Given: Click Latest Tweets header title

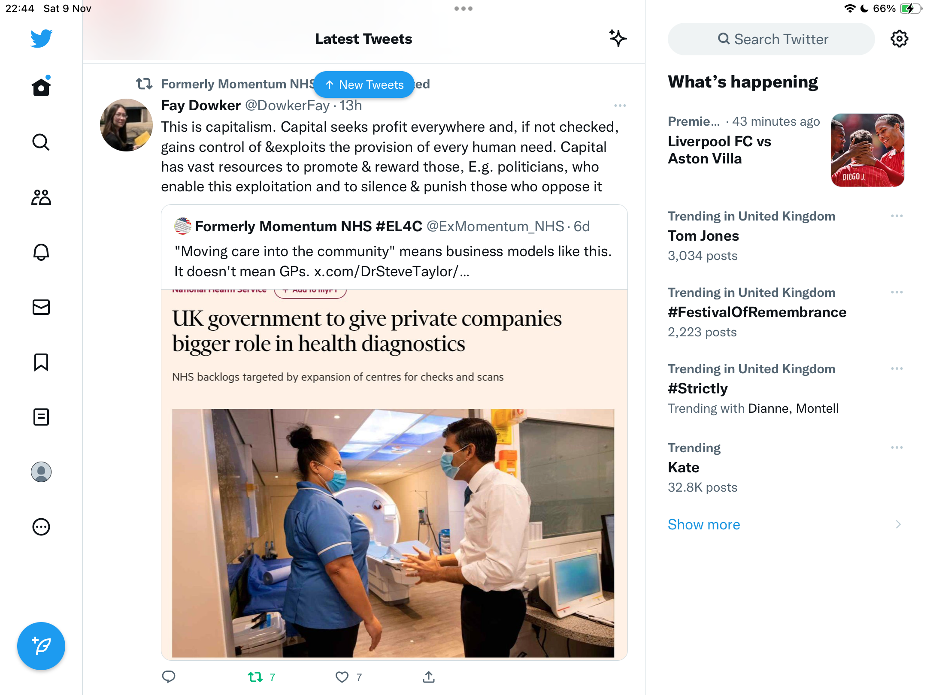Looking at the screenshot, I should coord(364,39).
